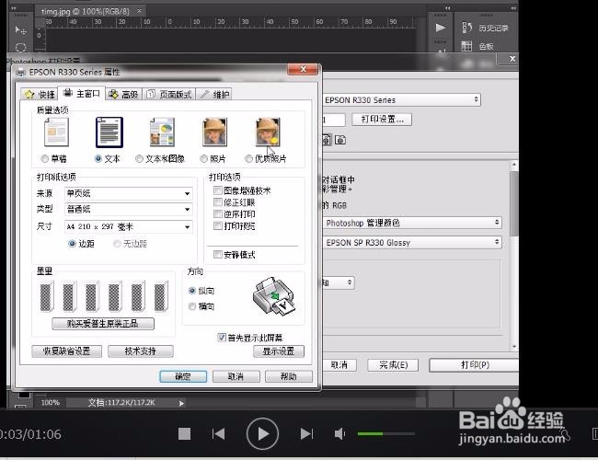Adjust the green video volume slider
The width and height of the screenshot is (598, 460).
pyautogui.click(x=386, y=433)
